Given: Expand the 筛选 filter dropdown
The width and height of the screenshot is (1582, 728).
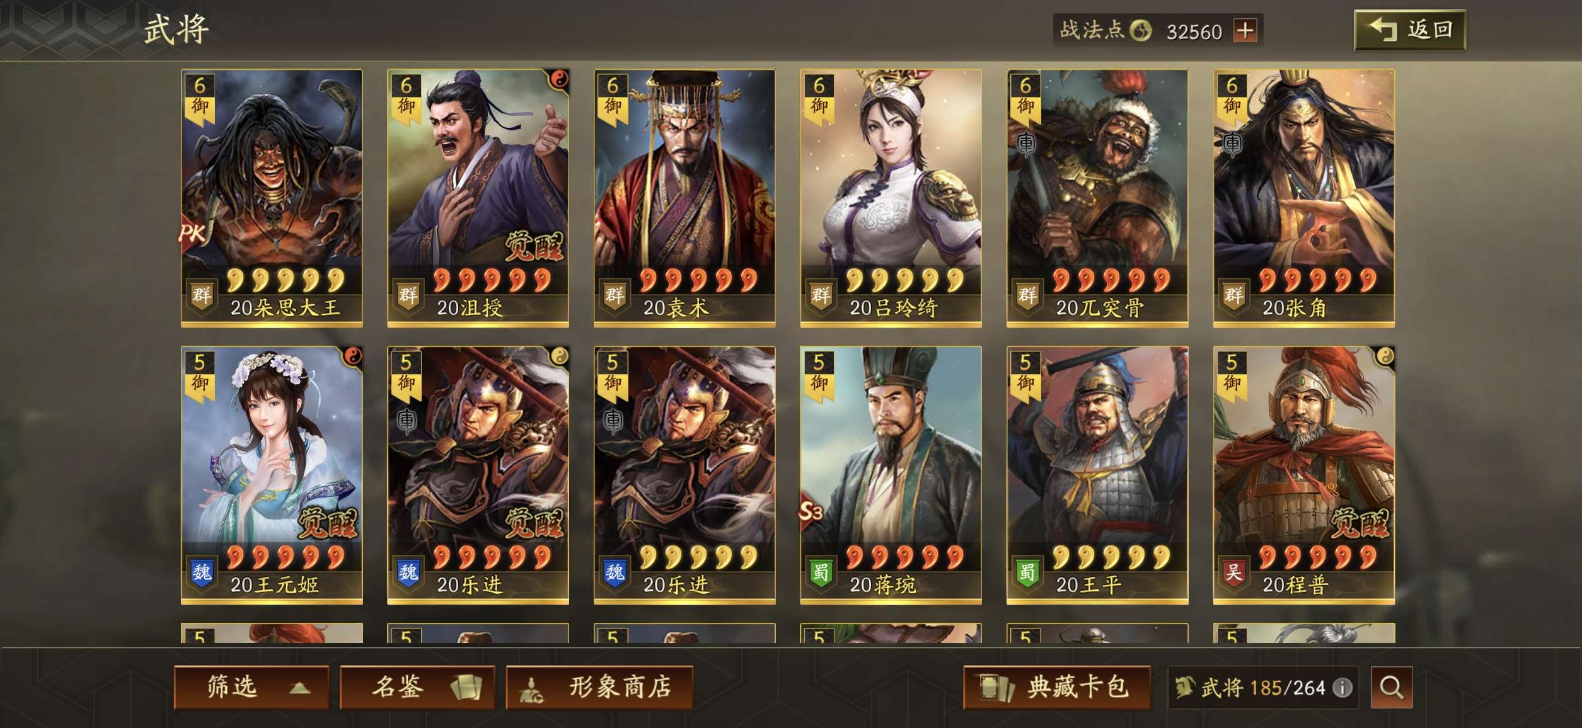Looking at the screenshot, I should click(x=251, y=687).
